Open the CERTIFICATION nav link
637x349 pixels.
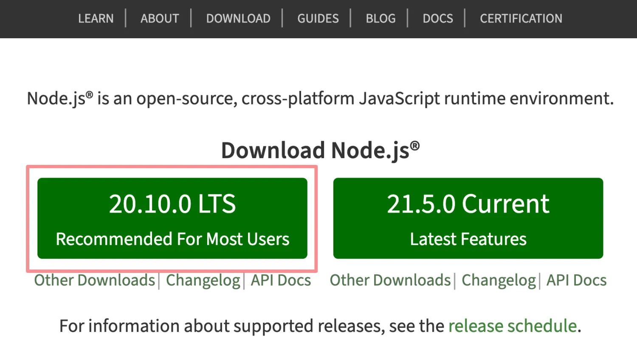click(521, 18)
